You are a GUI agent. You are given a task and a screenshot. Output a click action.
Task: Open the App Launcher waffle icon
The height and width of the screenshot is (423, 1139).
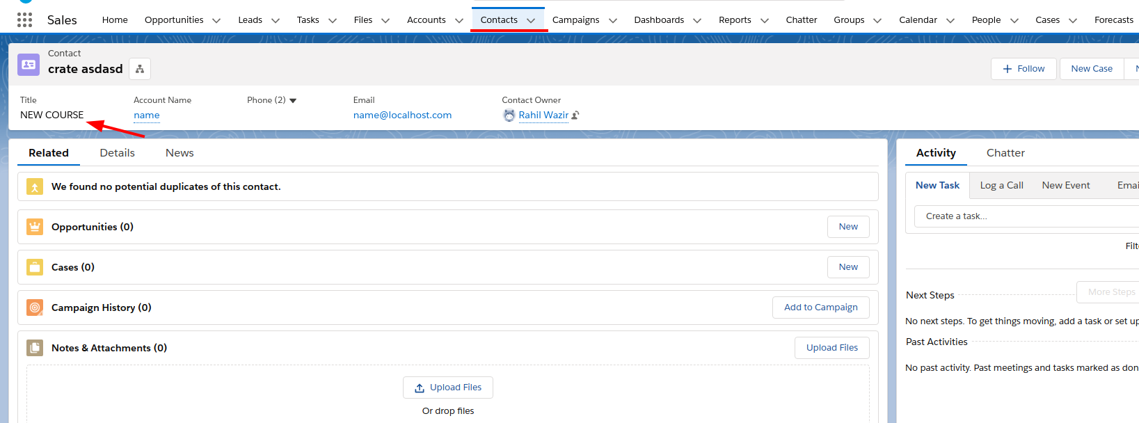[24, 19]
